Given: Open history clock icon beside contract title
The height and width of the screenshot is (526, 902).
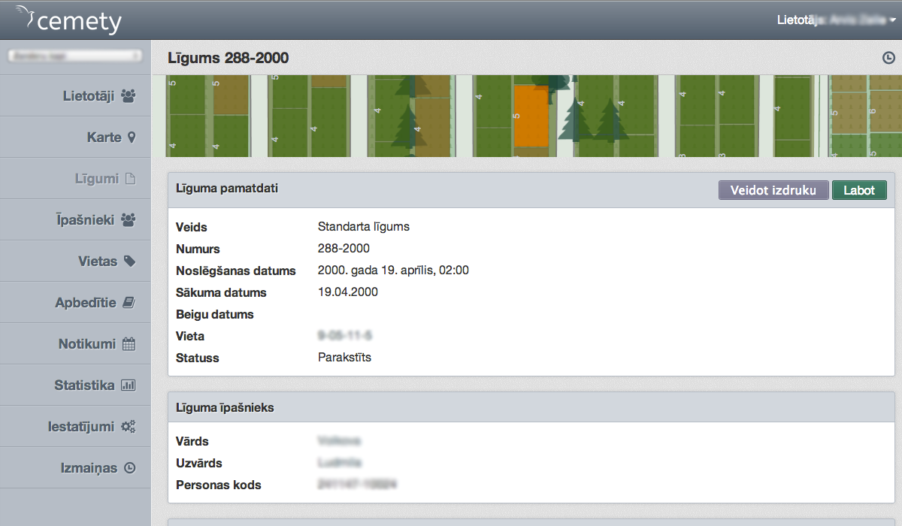Looking at the screenshot, I should tap(888, 59).
